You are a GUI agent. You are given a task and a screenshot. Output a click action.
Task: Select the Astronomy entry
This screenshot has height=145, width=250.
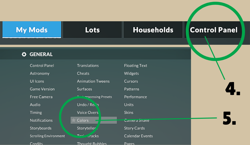[40, 73]
